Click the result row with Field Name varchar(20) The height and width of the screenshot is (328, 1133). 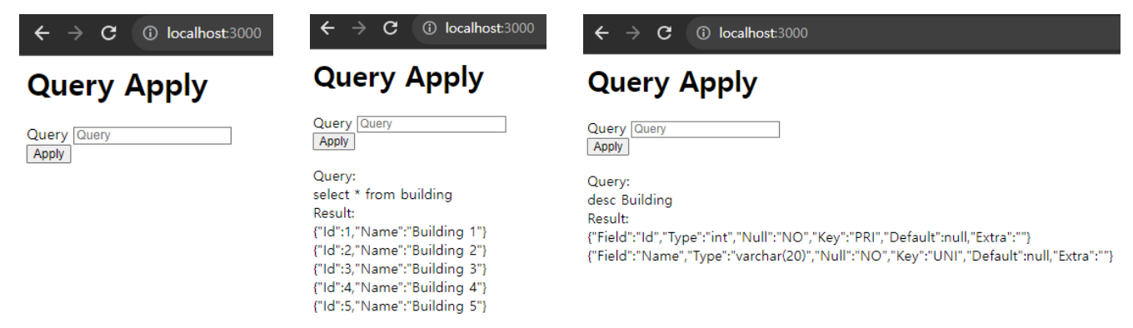click(851, 256)
